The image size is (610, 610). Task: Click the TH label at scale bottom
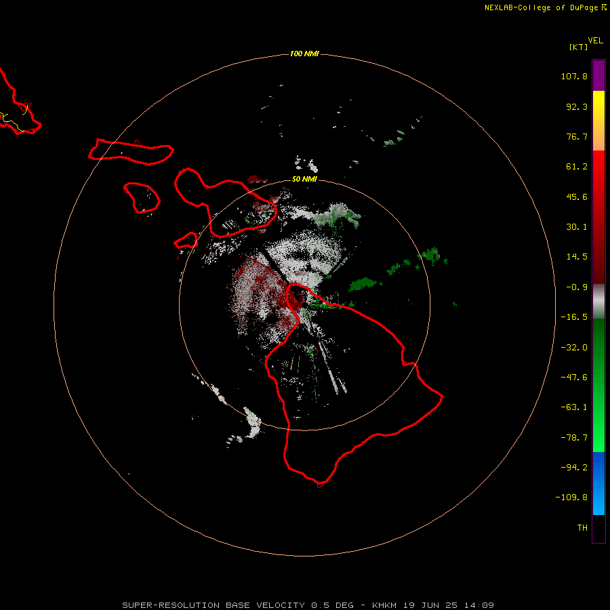point(582,528)
